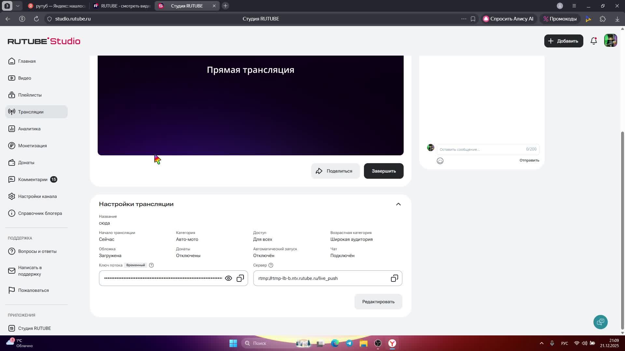Screen dimensions: 625x351
Task: Click the page vertical scrollbar
Action: (622, 227)
